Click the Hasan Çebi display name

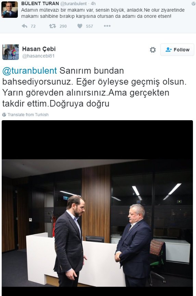[x=39, y=49]
